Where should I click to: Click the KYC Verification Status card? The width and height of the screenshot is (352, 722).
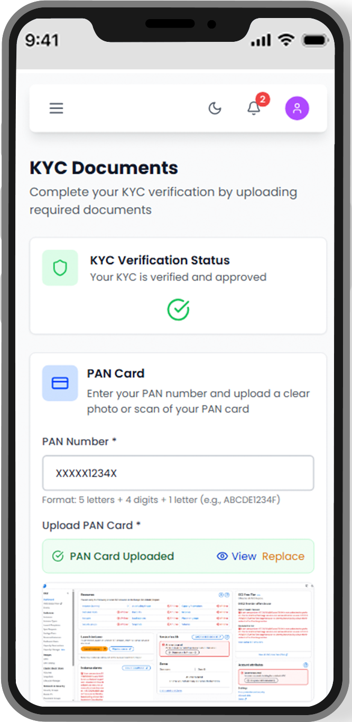[x=178, y=286]
